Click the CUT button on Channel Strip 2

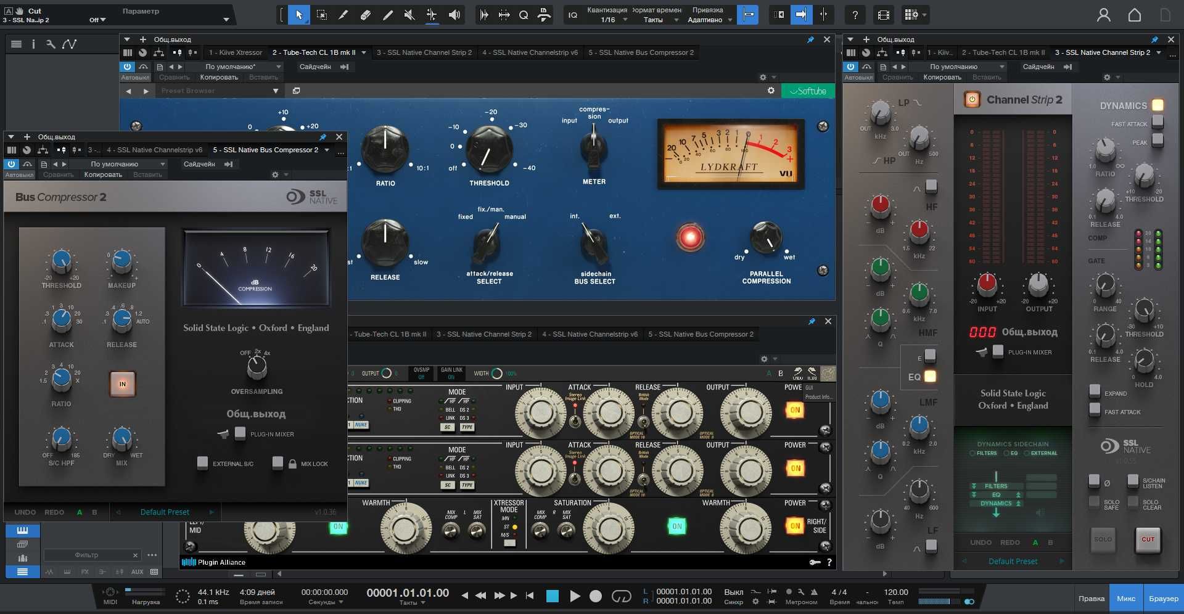(1148, 539)
